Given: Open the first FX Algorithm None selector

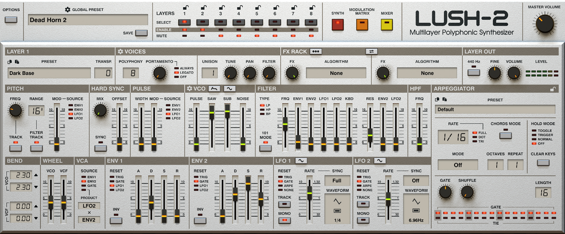Looking at the screenshot, I should point(336,73).
